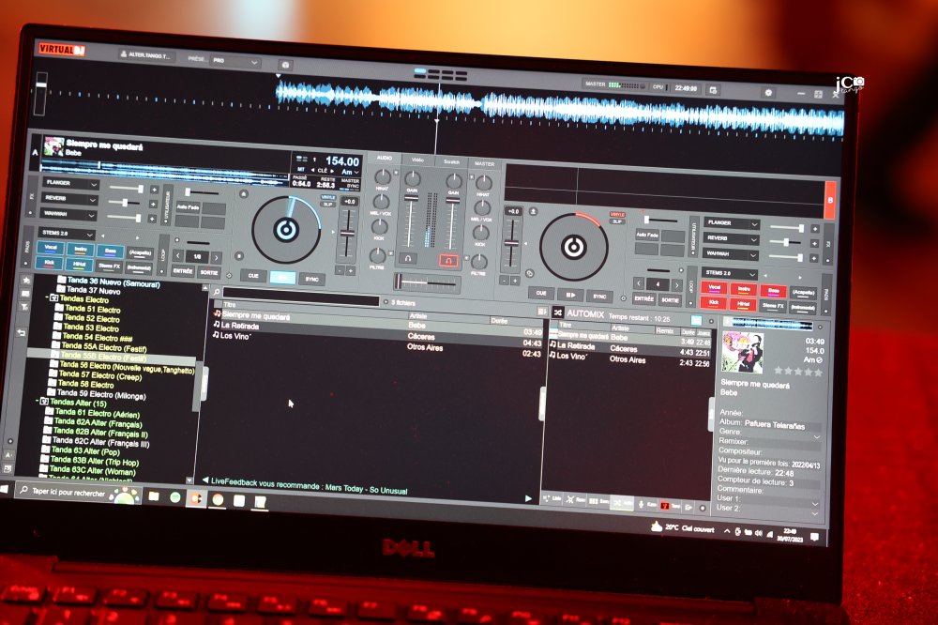This screenshot has height=625, width=938.
Task: Switch to the MASTER mixer tab
Action: tap(483, 162)
